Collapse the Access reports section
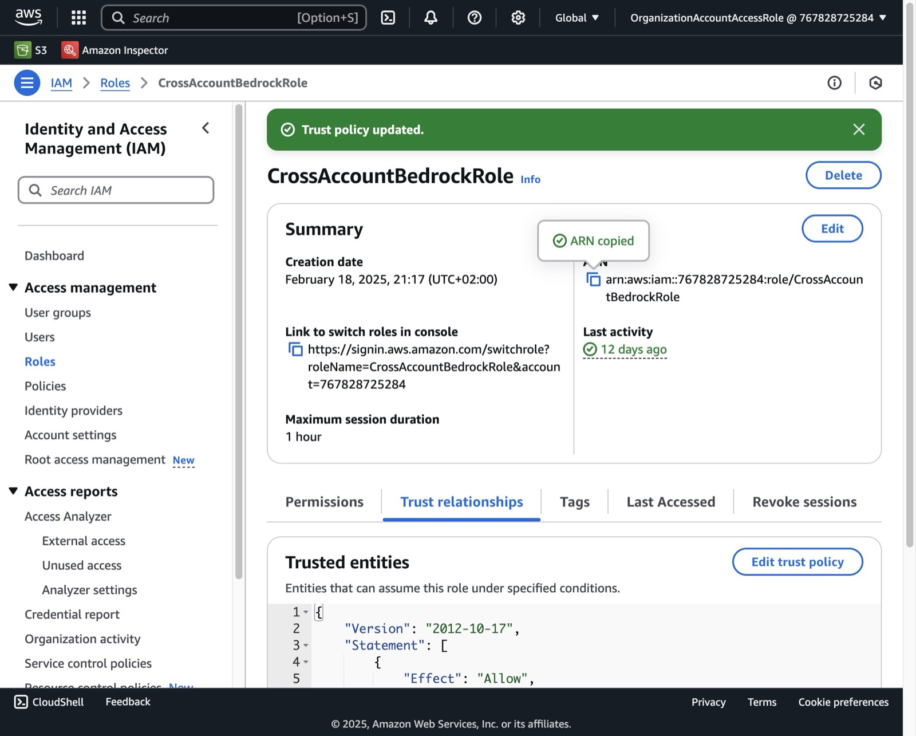Screen dimensions: 916x736 (13, 491)
